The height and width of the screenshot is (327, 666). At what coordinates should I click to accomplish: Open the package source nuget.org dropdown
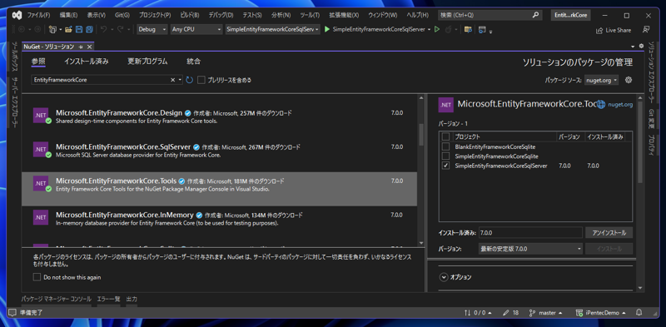(601, 80)
